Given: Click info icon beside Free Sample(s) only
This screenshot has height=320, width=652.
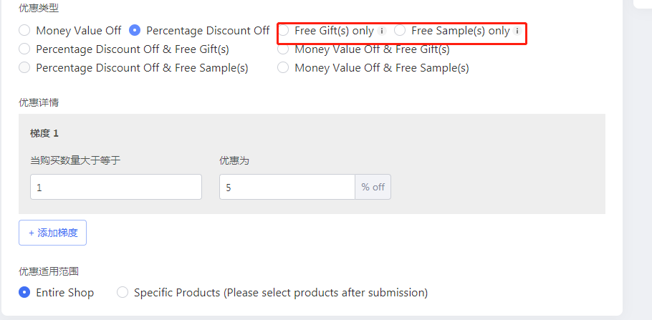Looking at the screenshot, I should pyautogui.click(x=517, y=31).
